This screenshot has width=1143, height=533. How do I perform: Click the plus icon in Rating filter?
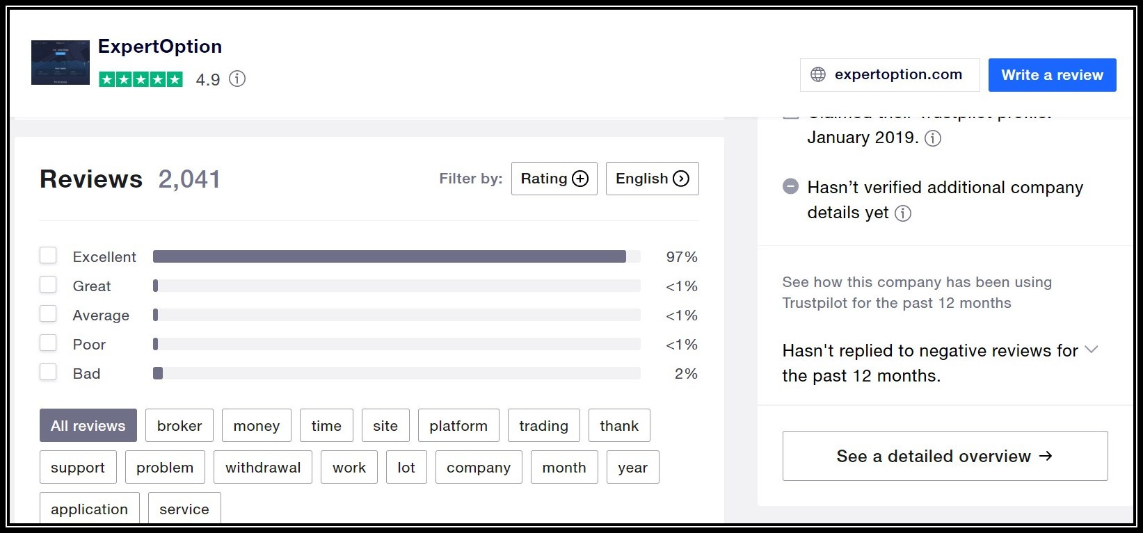tap(580, 179)
